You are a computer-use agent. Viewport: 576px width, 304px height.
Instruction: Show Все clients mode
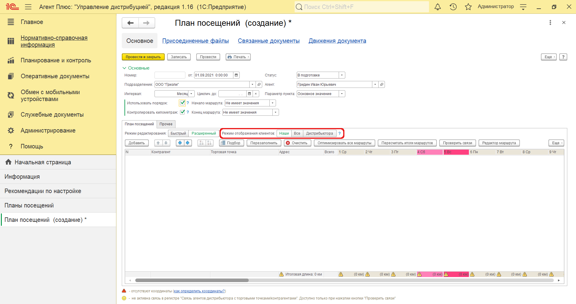pyautogui.click(x=297, y=133)
